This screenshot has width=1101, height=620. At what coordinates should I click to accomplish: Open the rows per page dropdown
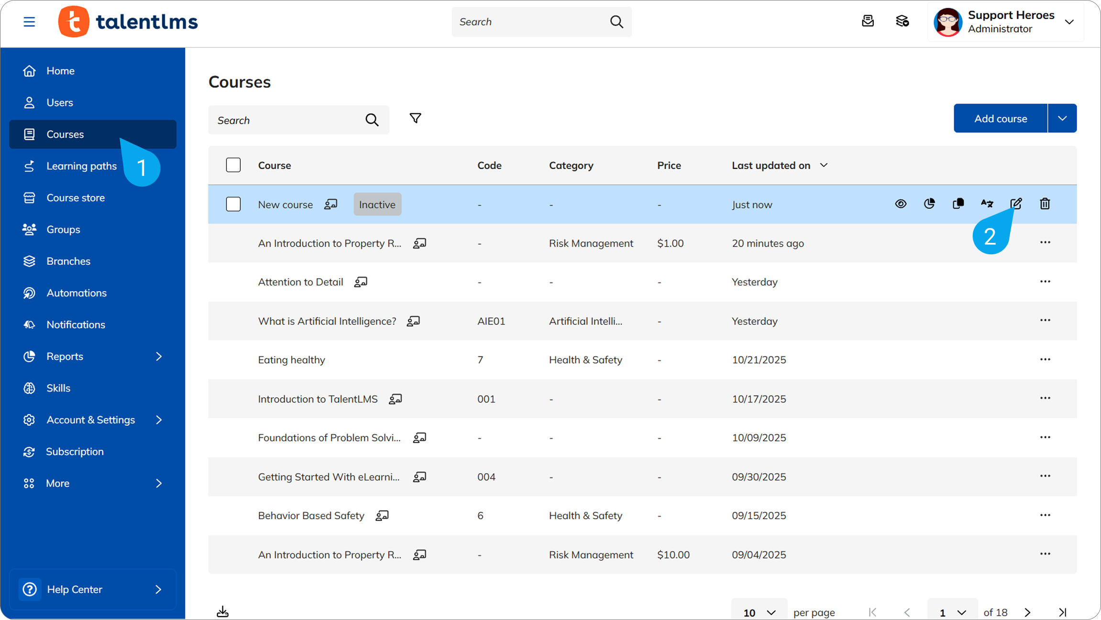pyautogui.click(x=759, y=612)
